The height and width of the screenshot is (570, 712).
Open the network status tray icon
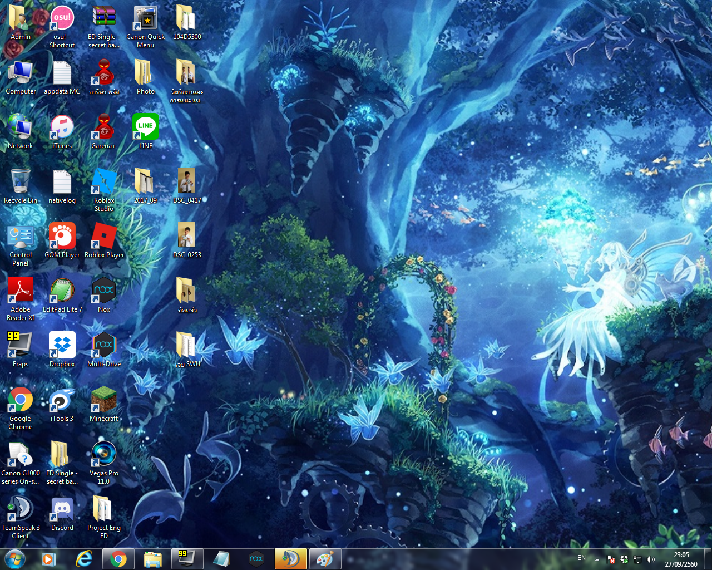tap(637, 559)
